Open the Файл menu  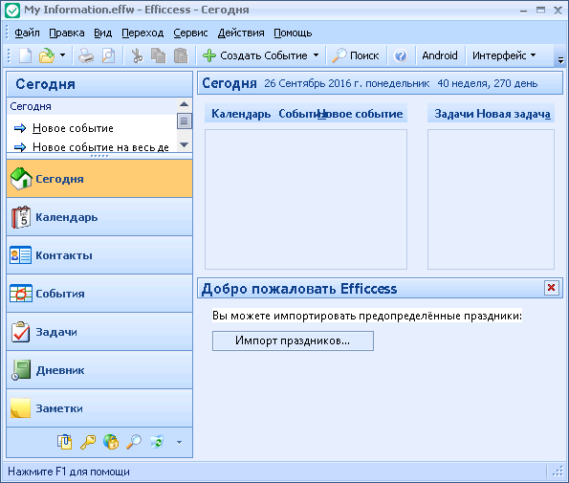tap(27, 33)
